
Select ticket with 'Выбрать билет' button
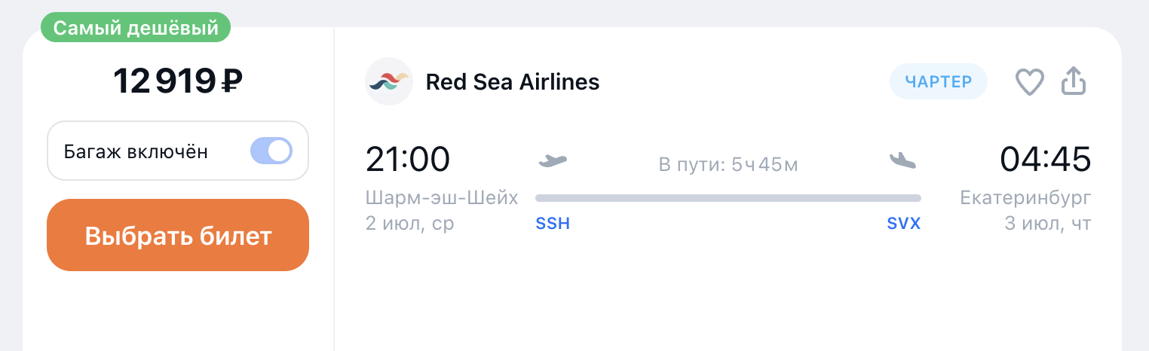click(178, 235)
